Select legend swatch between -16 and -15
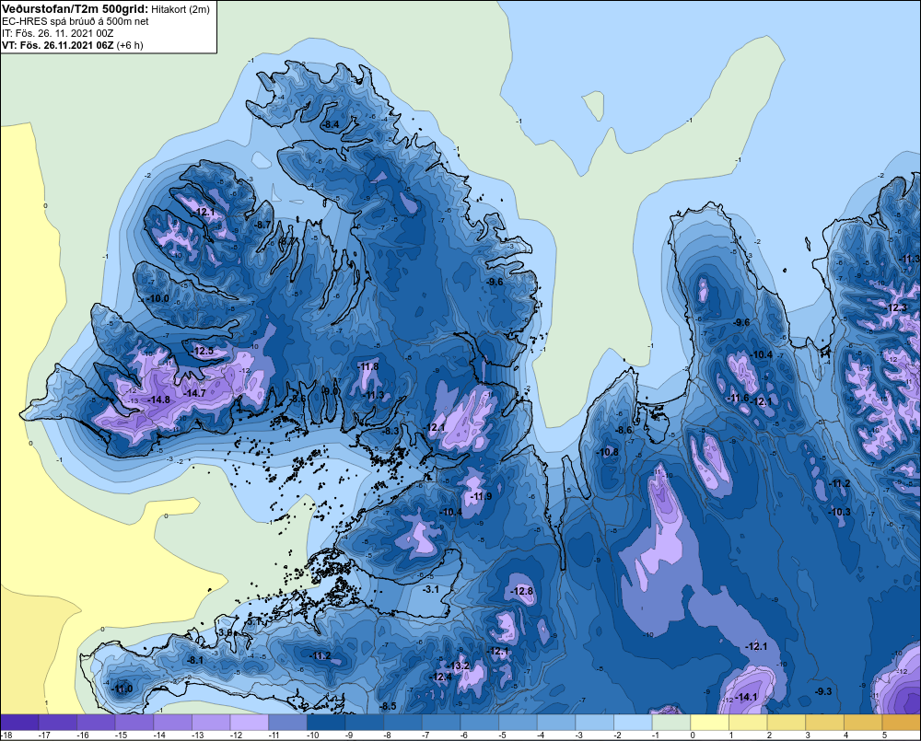 (97, 723)
